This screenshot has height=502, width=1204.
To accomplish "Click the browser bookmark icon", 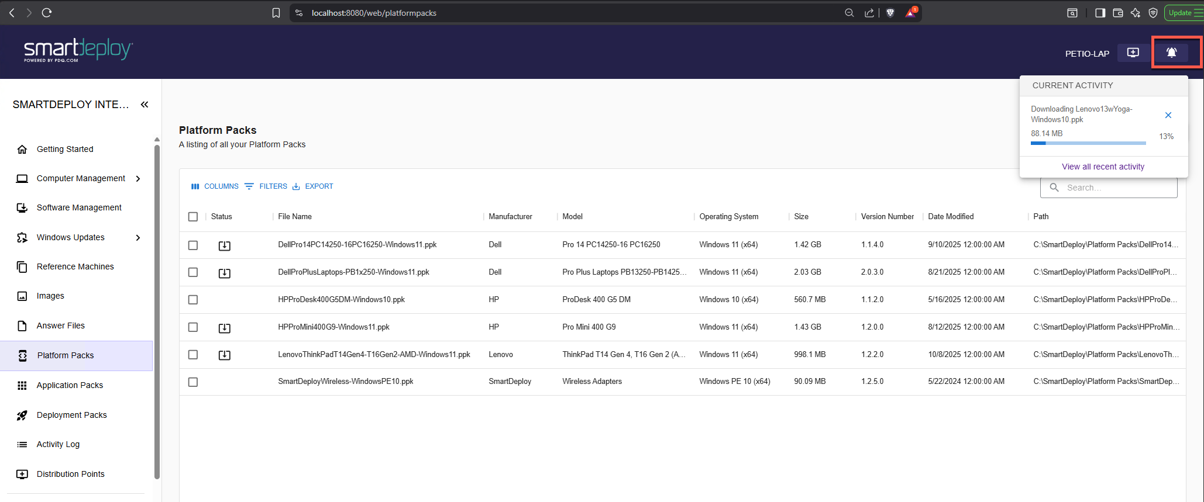I will [276, 13].
